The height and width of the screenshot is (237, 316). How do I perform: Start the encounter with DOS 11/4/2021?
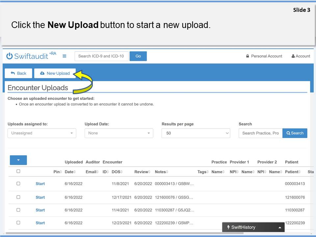point(40,210)
